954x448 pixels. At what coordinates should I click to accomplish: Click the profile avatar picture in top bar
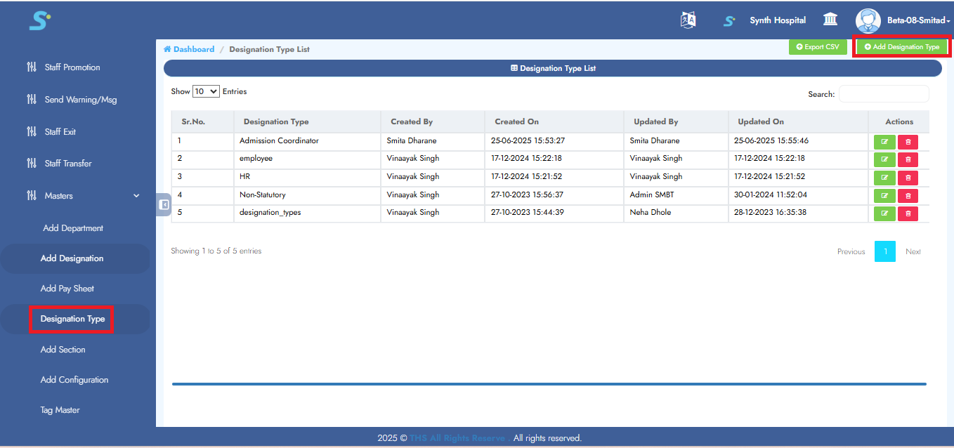(x=868, y=20)
